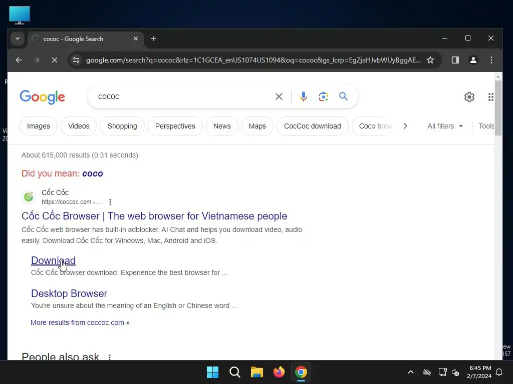
Task: Select the Maps filter
Action: pyautogui.click(x=257, y=126)
